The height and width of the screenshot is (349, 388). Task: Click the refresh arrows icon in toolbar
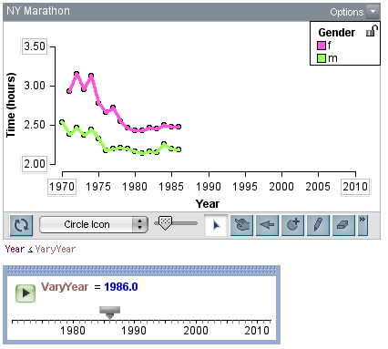(21, 225)
